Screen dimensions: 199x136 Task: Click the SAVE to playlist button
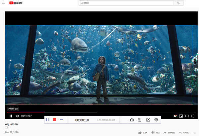coord(184,133)
